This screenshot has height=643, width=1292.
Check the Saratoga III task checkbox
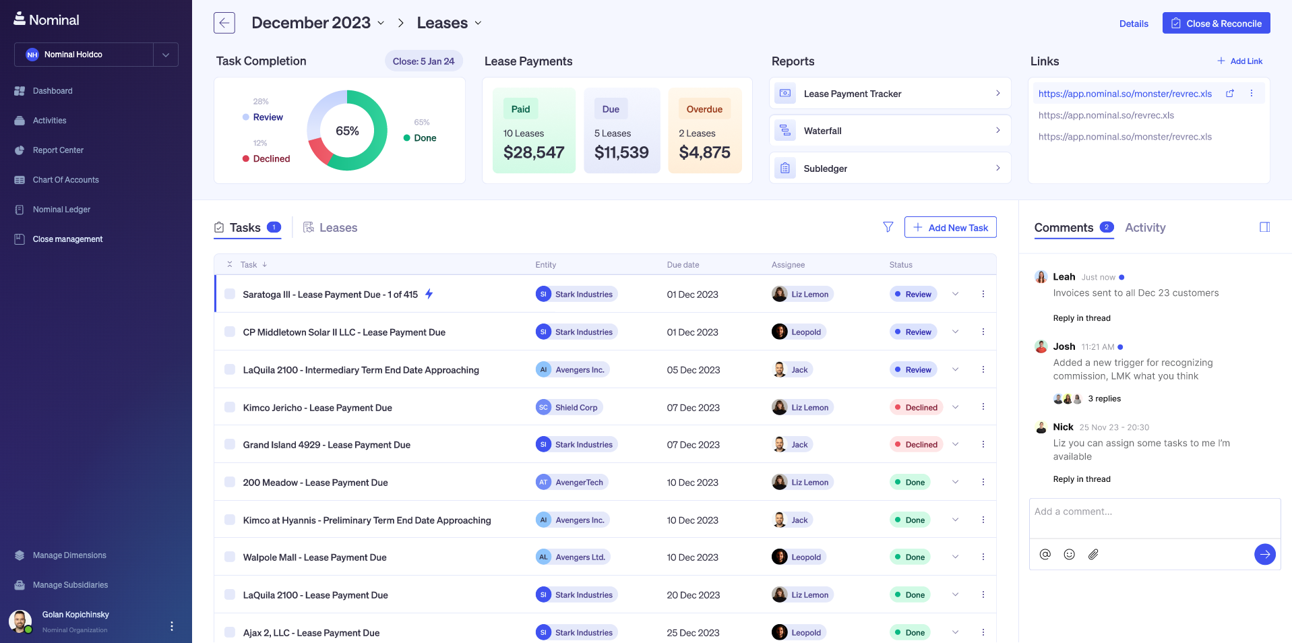pos(230,294)
